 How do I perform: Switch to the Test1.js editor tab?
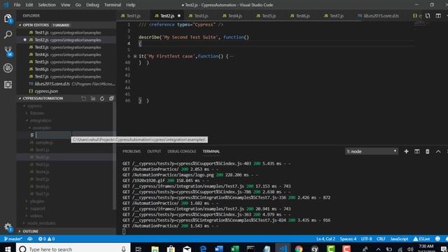(133, 15)
